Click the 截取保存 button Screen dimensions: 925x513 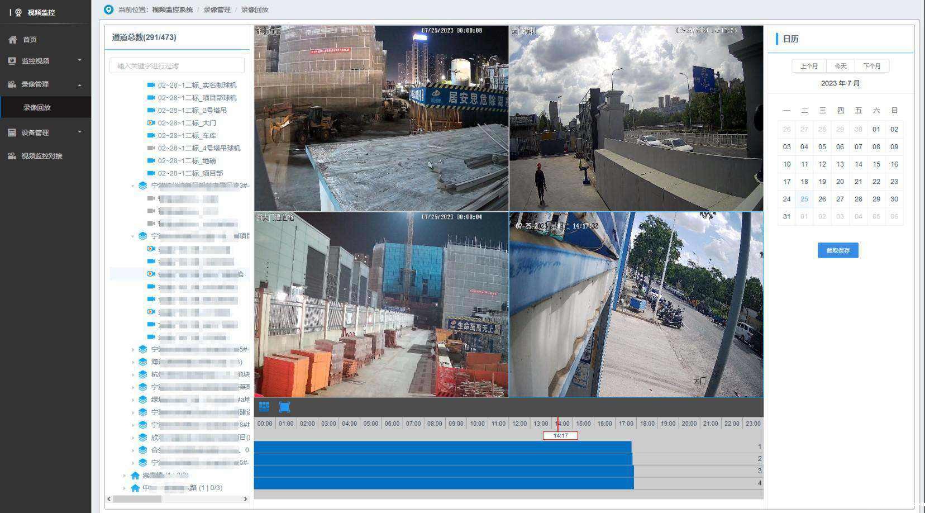[x=837, y=250]
